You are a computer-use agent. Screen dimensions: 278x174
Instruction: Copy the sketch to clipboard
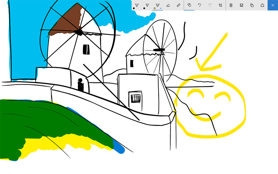tap(252, 5)
